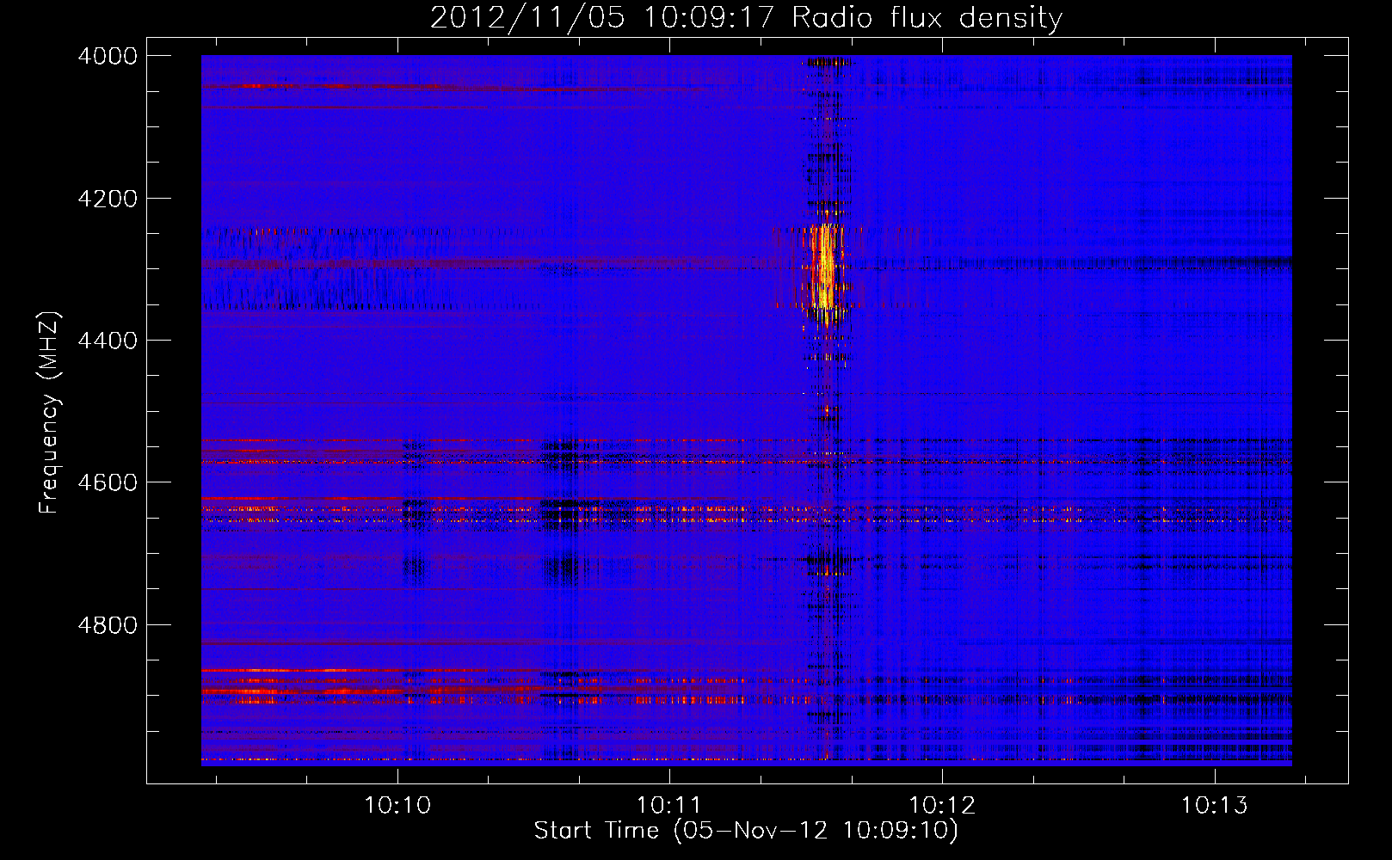Click the 10:10 time axis label

[x=397, y=805]
